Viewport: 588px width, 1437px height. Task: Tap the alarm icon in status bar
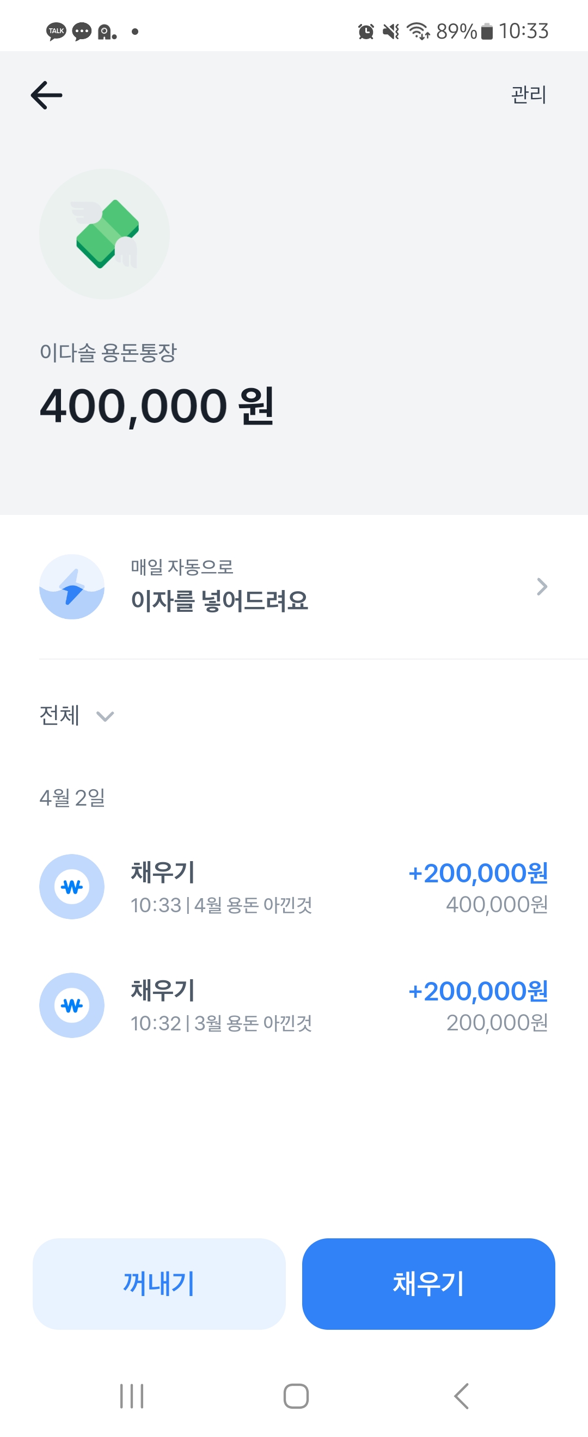click(x=366, y=31)
